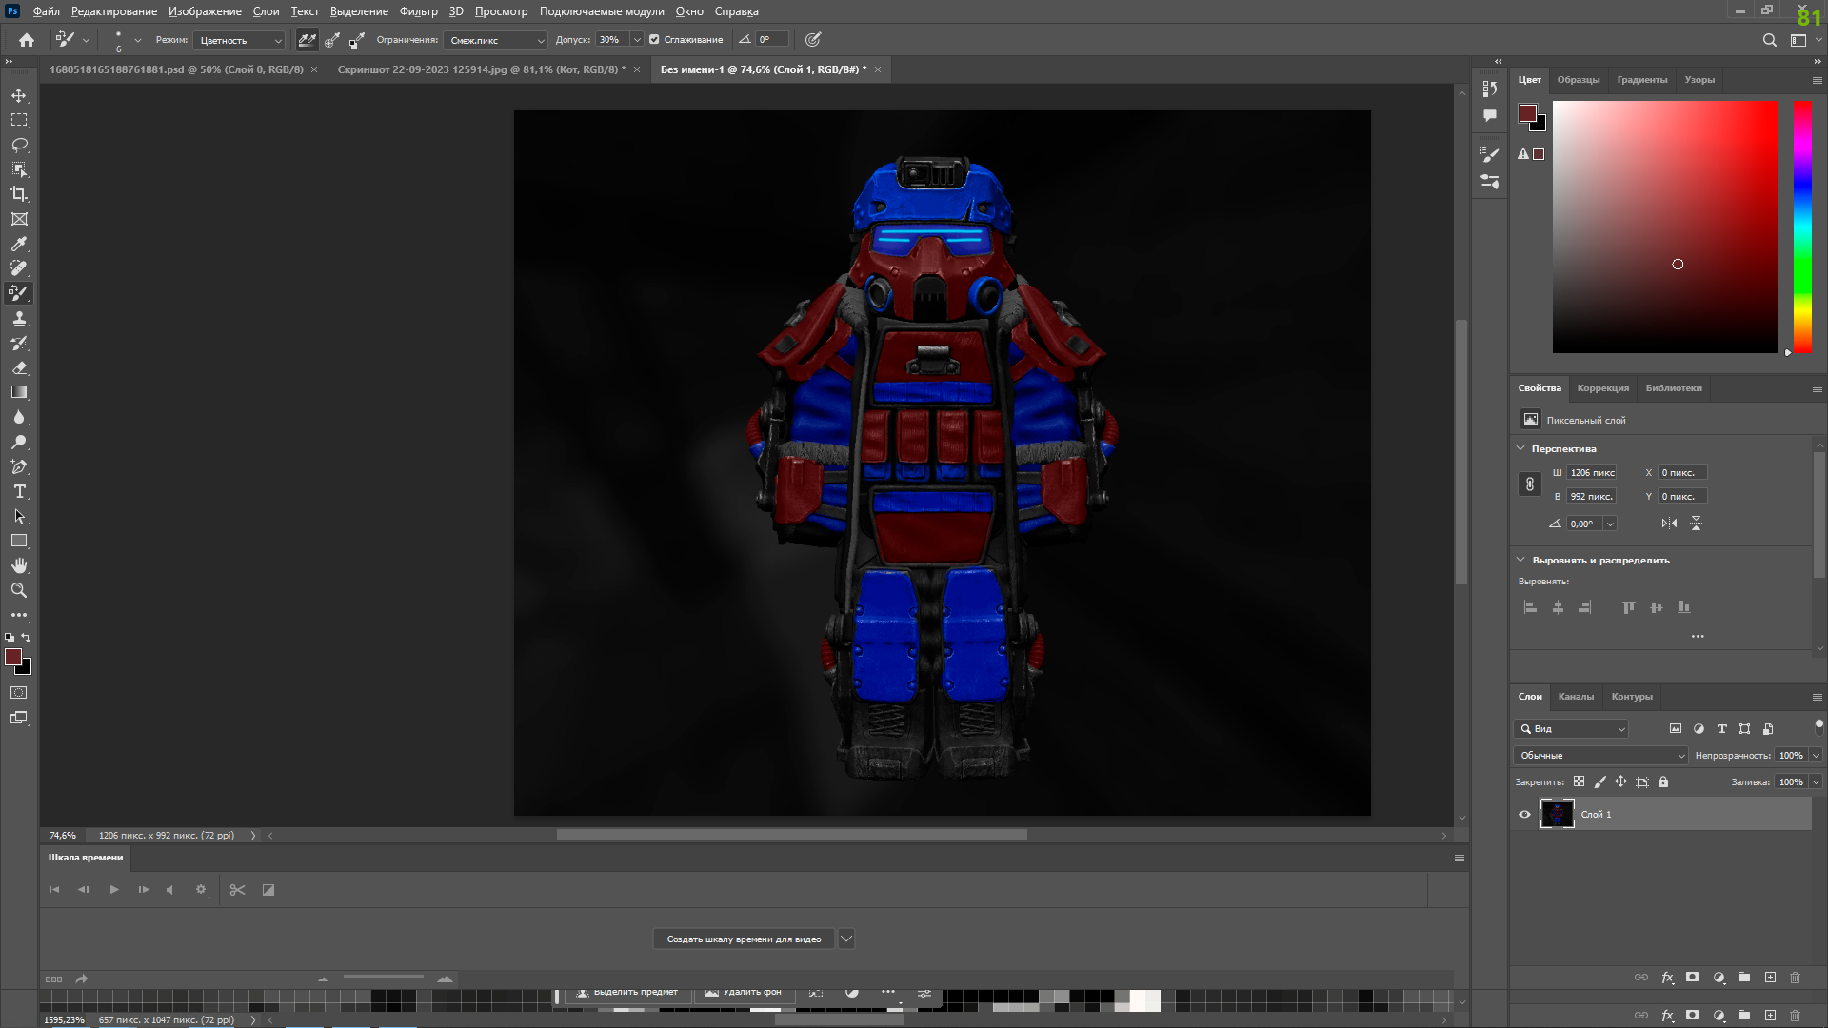
Task: Click the width field 1206 пикс
Action: pos(1592,473)
